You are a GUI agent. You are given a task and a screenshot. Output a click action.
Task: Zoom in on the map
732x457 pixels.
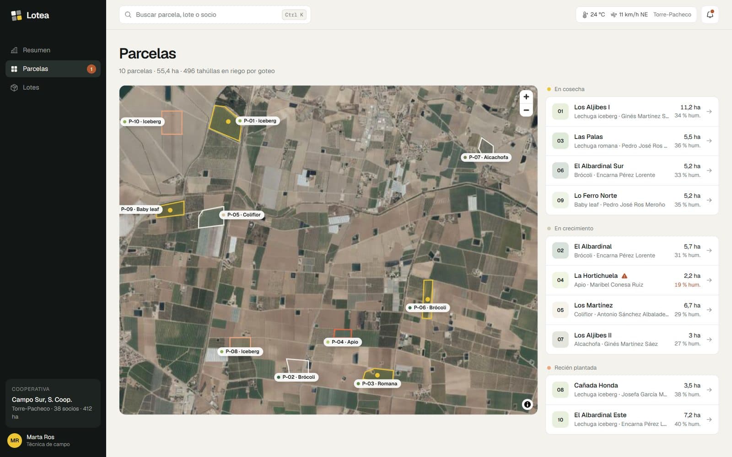[x=526, y=97]
